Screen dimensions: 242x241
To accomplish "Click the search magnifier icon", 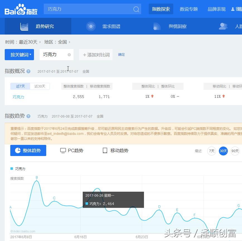I will 136,9.
